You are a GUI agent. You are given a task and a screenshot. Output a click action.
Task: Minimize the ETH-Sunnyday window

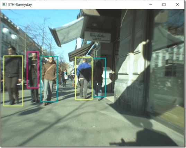point(151,4)
